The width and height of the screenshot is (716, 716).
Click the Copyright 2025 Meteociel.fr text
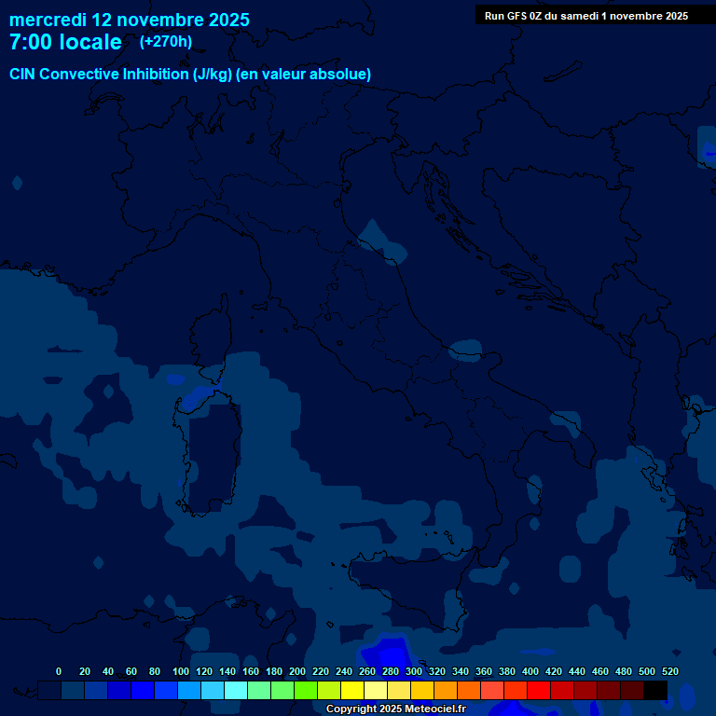pyautogui.click(x=395, y=709)
